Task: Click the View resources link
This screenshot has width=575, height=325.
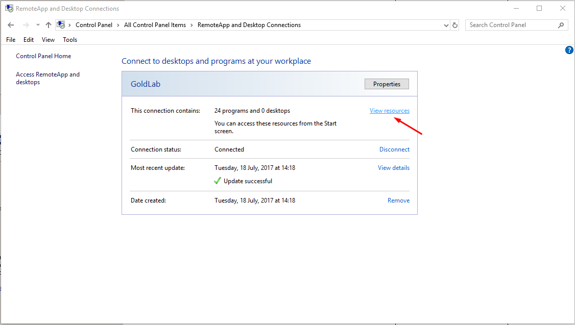Action: (x=389, y=111)
